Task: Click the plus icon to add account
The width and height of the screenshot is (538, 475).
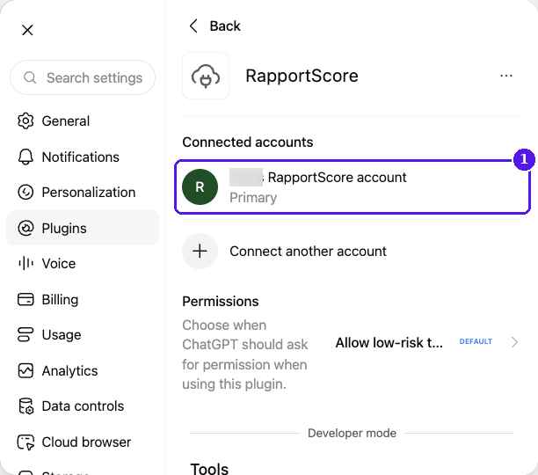Action: 200,252
